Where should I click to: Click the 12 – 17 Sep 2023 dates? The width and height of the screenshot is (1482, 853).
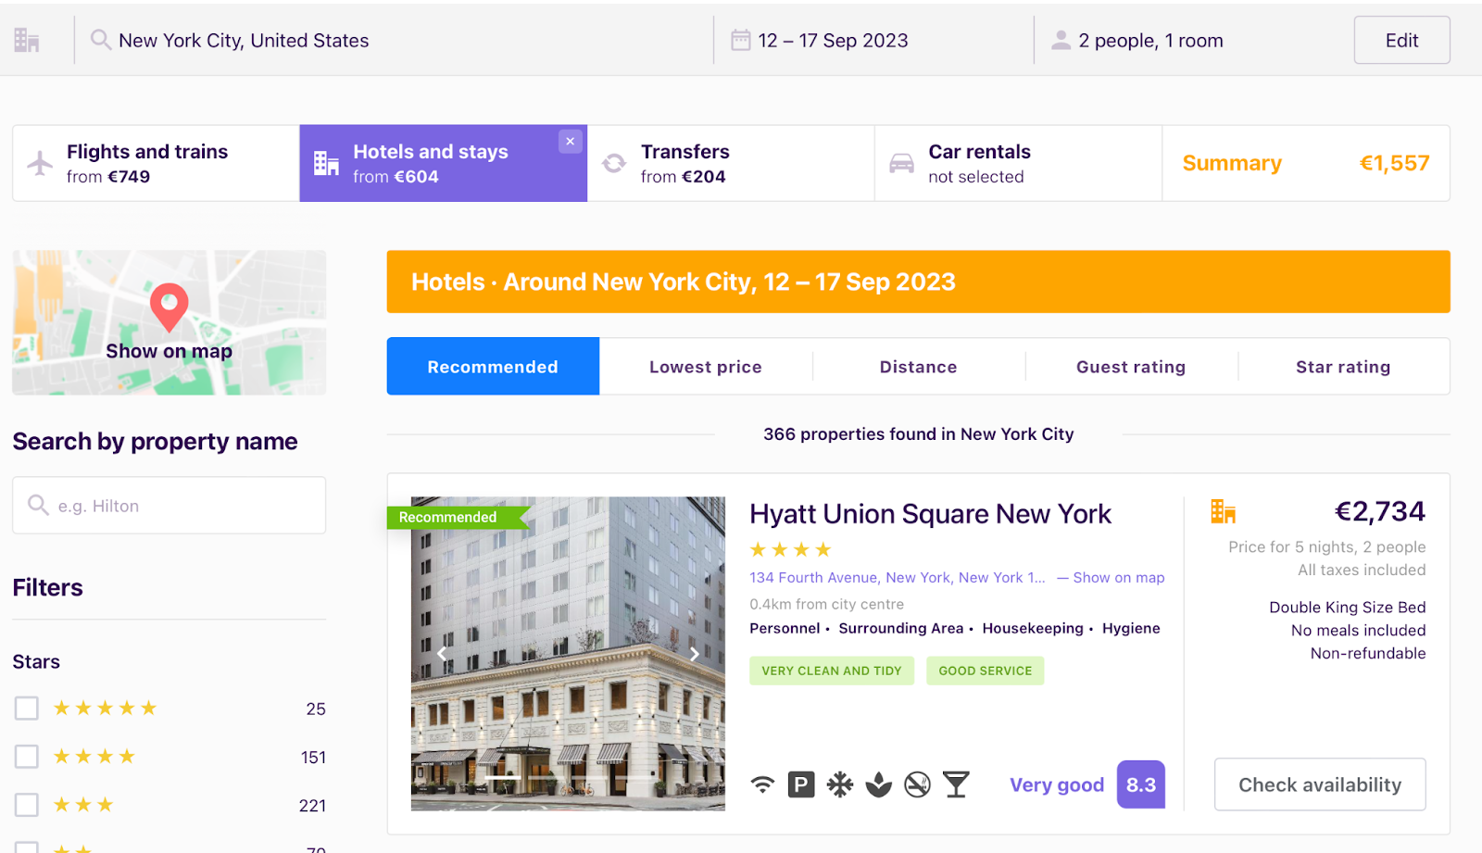pyautogui.click(x=833, y=40)
